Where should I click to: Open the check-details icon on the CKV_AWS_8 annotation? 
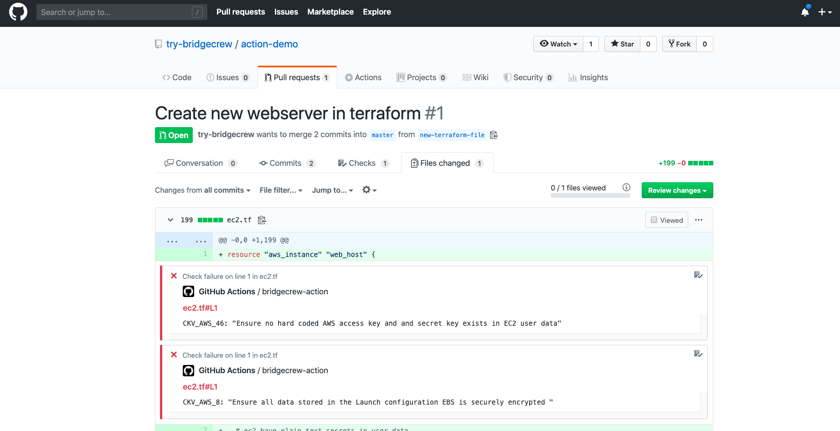tap(698, 354)
